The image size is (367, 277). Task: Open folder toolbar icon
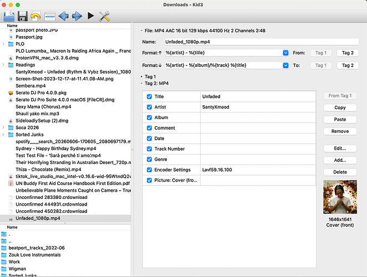point(9,17)
